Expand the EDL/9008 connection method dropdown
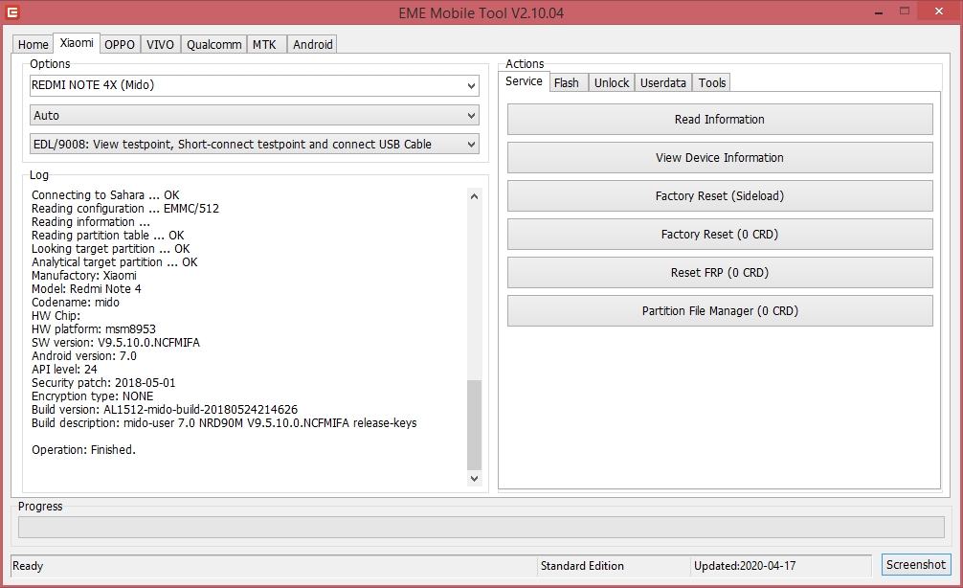 point(255,145)
